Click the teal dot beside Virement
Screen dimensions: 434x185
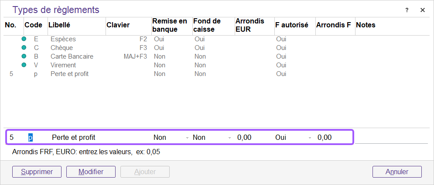24,65
